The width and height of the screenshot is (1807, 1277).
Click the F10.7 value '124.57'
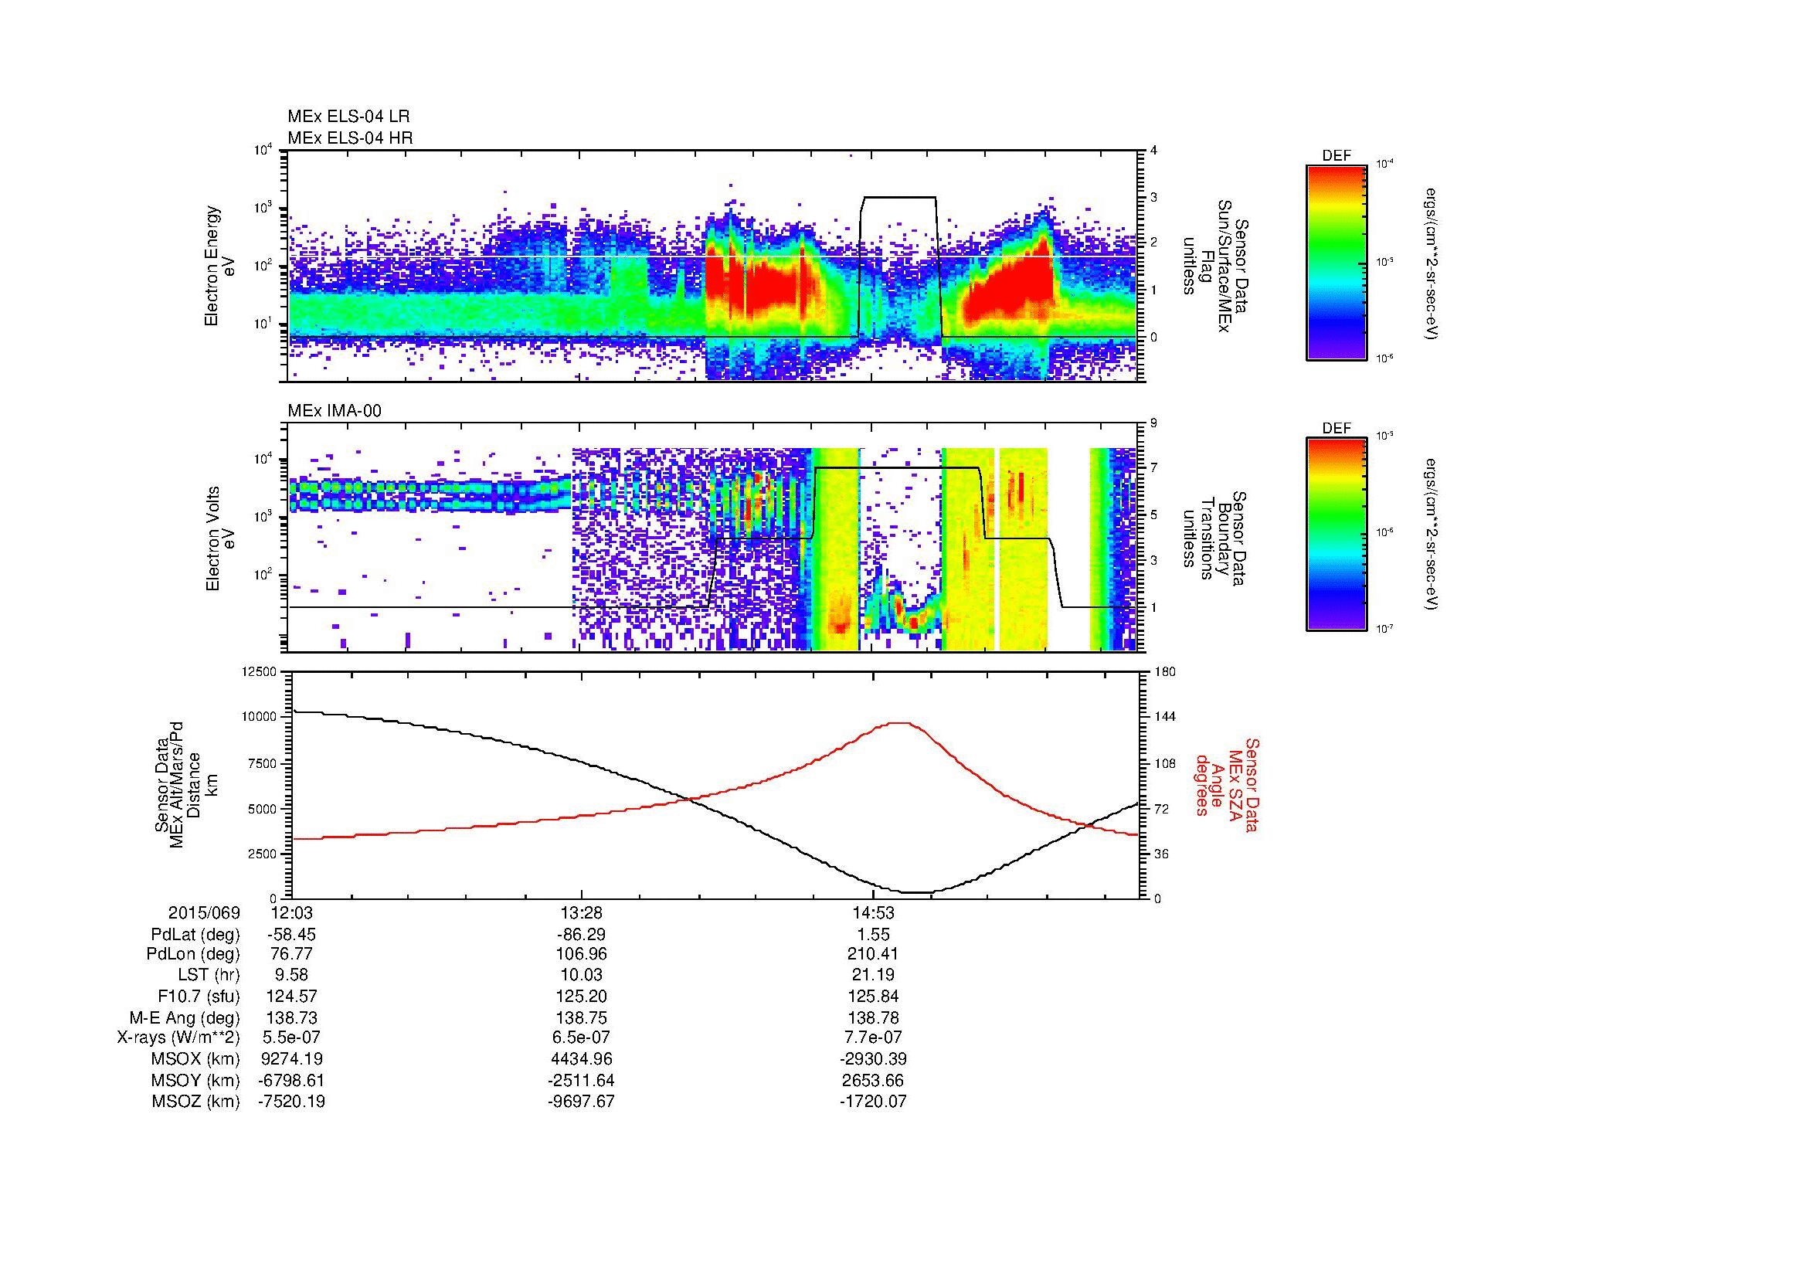(292, 996)
